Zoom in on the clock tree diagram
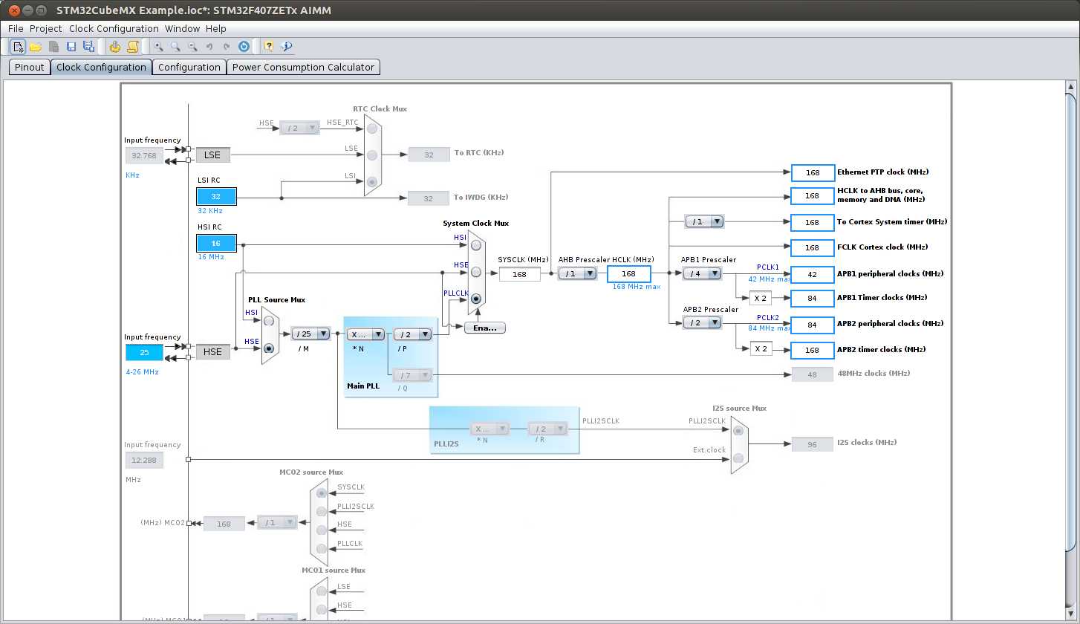This screenshot has height=624, width=1080. click(x=158, y=47)
